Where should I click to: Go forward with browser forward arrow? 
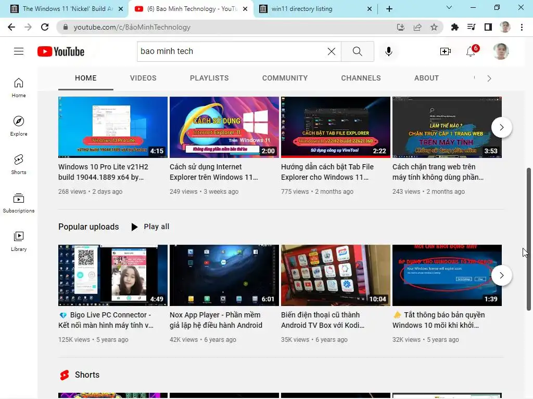28,27
